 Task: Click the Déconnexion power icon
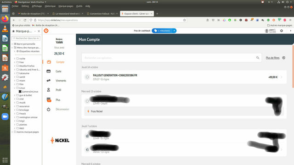[x=49, y=109]
